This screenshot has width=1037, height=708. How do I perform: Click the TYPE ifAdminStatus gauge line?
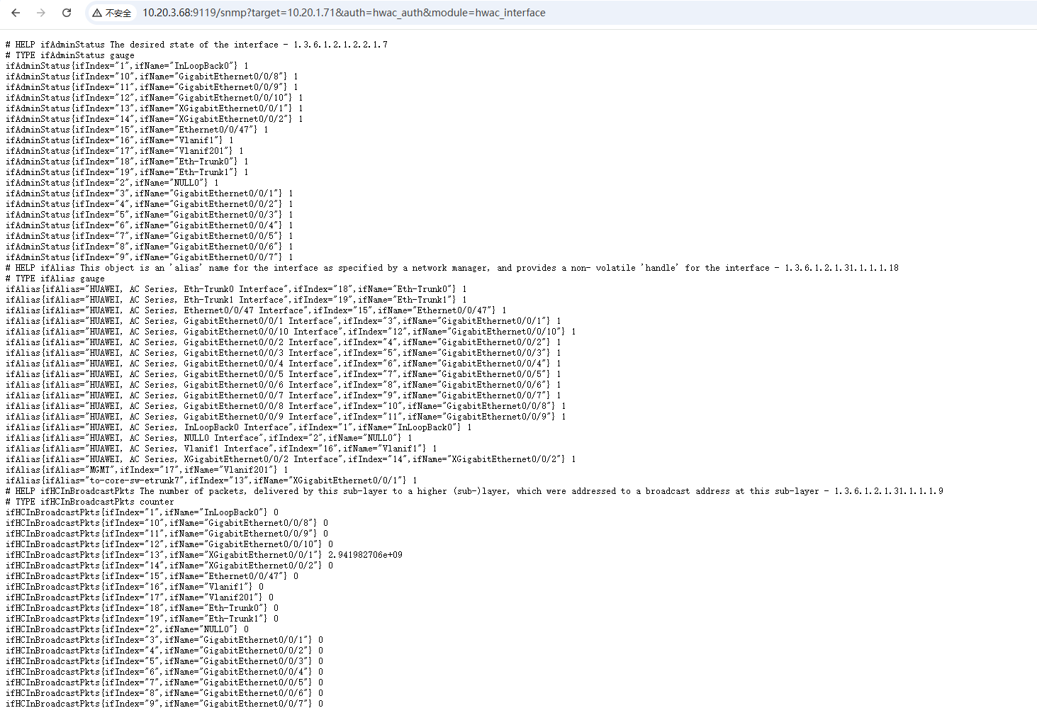pyautogui.click(x=69, y=55)
